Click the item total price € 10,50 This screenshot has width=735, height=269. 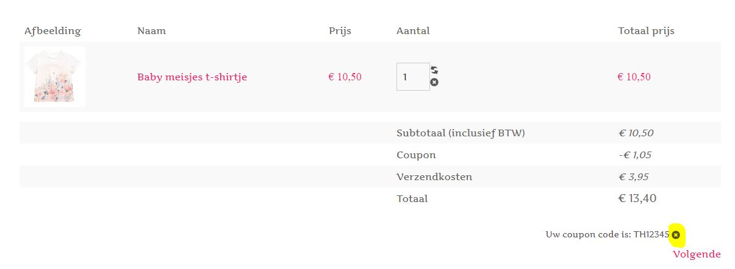tap(634, 77)
